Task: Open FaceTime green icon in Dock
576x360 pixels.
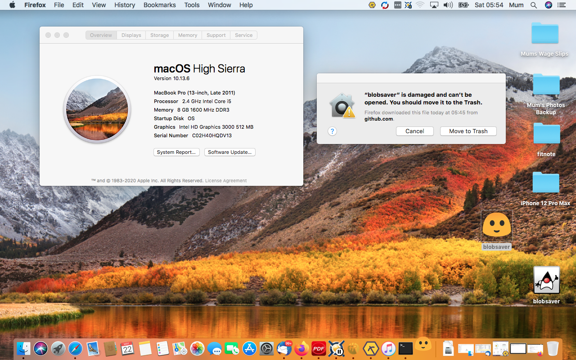Action: (232, 348)
